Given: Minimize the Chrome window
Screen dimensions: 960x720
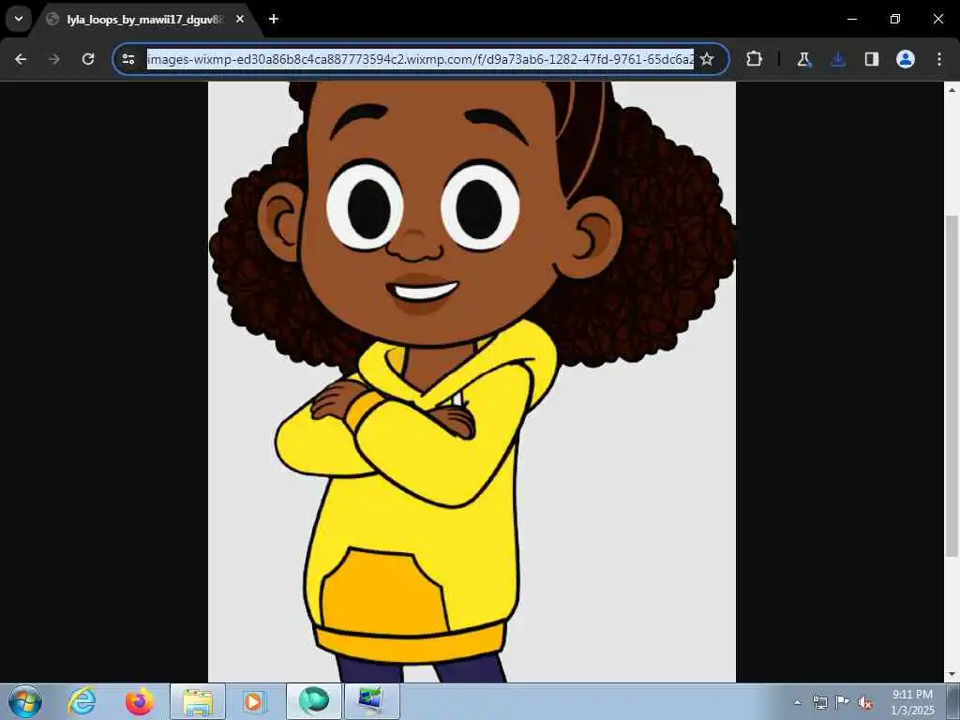Looking at the screenshot, I should (x=851, y=19).
